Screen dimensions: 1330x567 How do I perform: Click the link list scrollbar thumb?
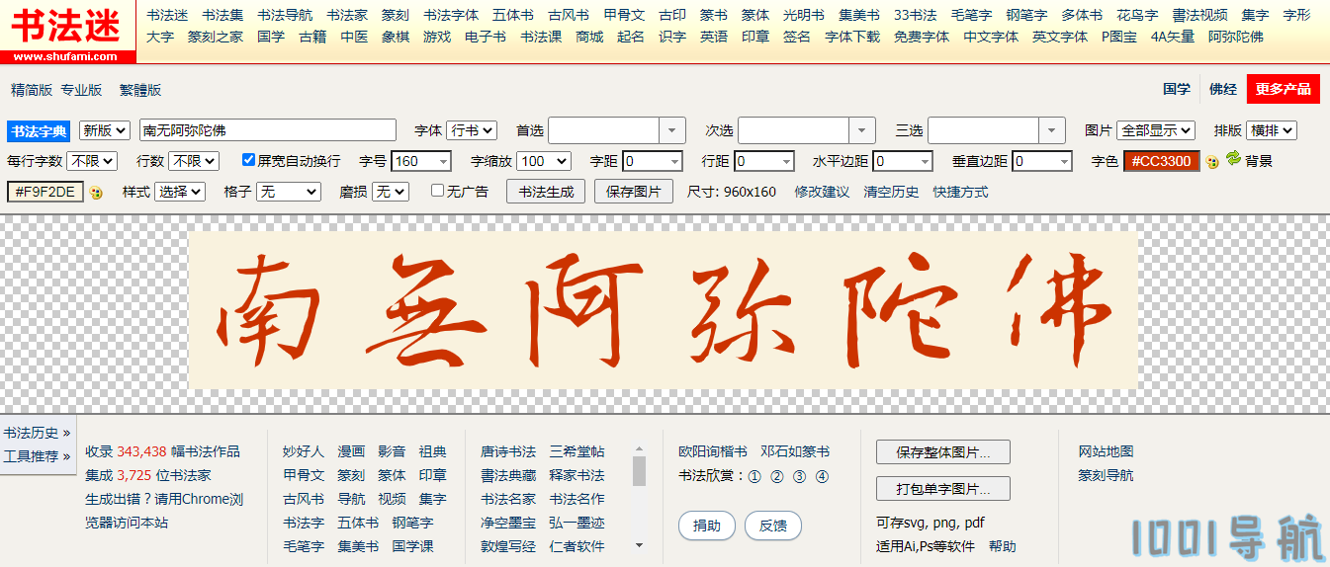pos(639,471)
